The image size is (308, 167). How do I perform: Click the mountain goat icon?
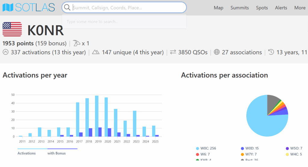click(x=77, y=43)
